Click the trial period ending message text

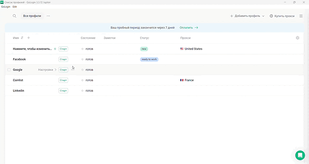point(142,28)
